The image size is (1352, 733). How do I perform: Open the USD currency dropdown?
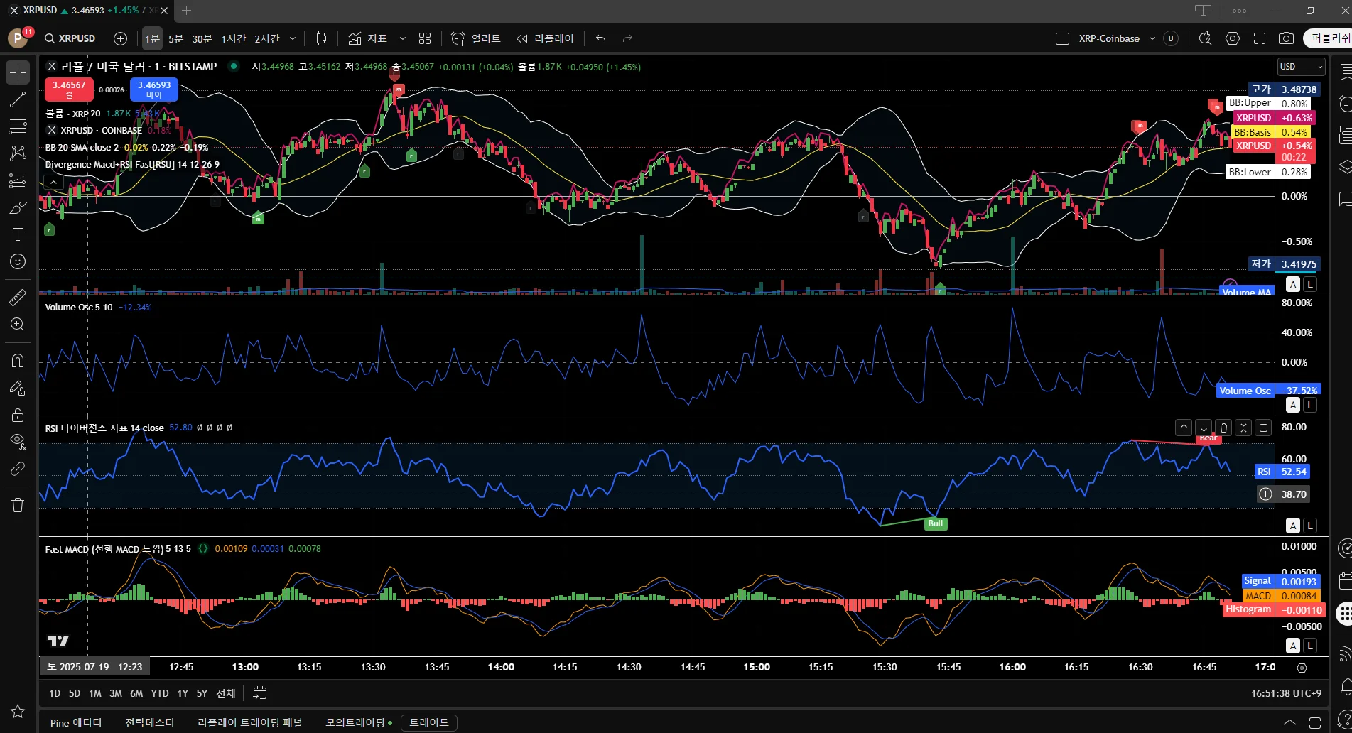point(1301,67)
